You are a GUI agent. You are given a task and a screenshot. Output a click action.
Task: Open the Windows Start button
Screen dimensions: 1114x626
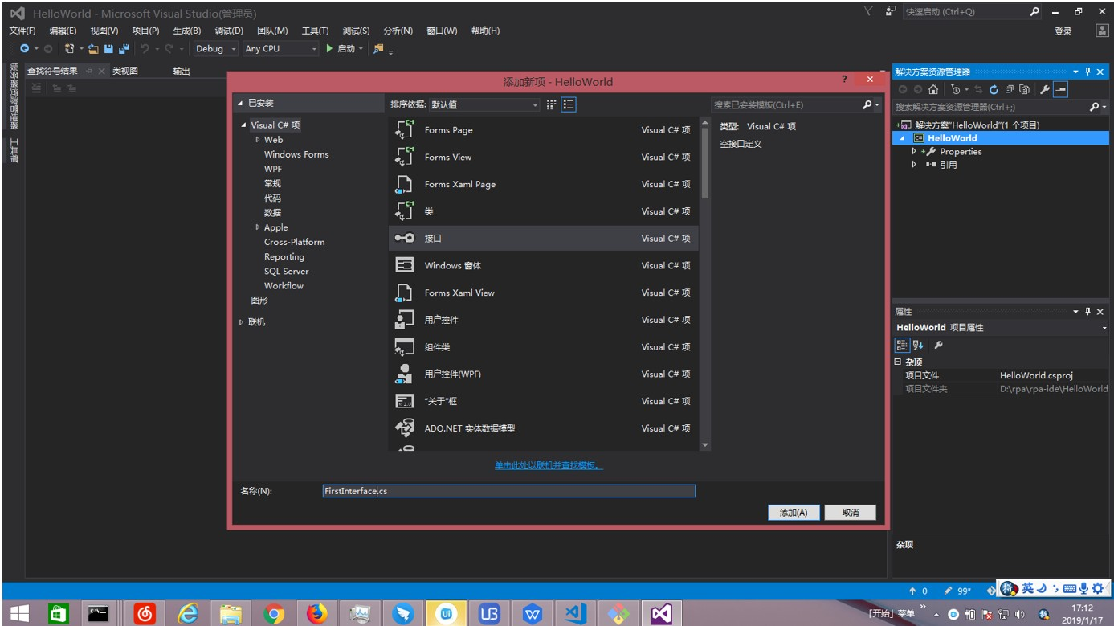point(19,614)
